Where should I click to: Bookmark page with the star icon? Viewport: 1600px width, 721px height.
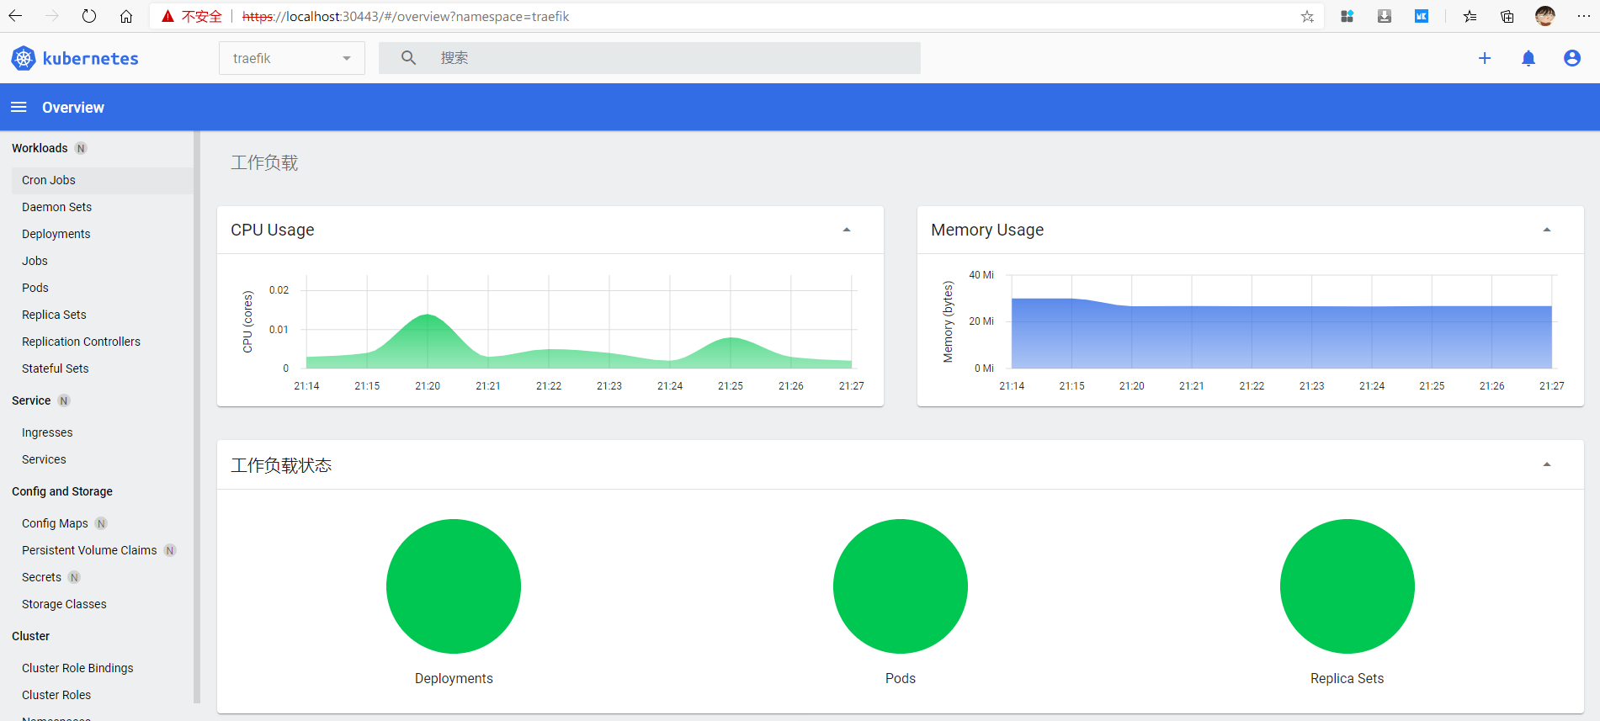click(1307, 16)
